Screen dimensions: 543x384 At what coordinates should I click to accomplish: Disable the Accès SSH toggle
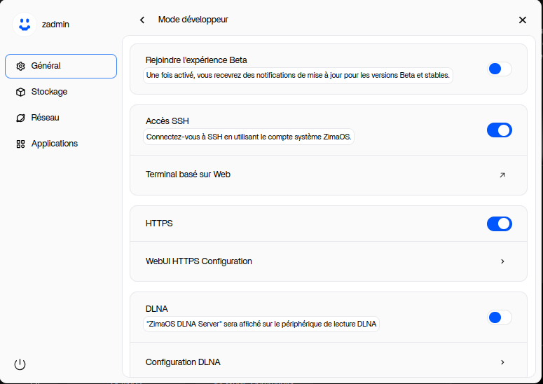pyautogui.click(x=500, y=130)
